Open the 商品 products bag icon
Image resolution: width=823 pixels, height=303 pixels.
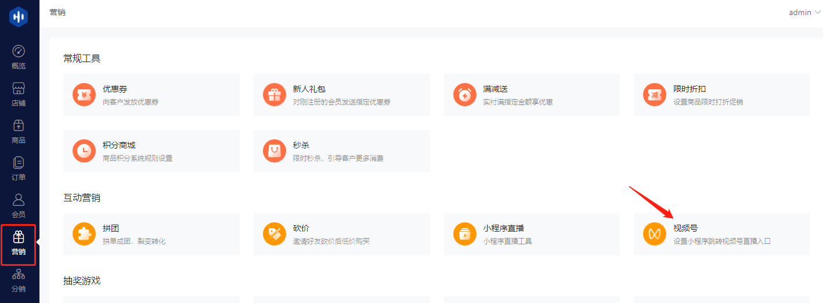pos(19,125)
